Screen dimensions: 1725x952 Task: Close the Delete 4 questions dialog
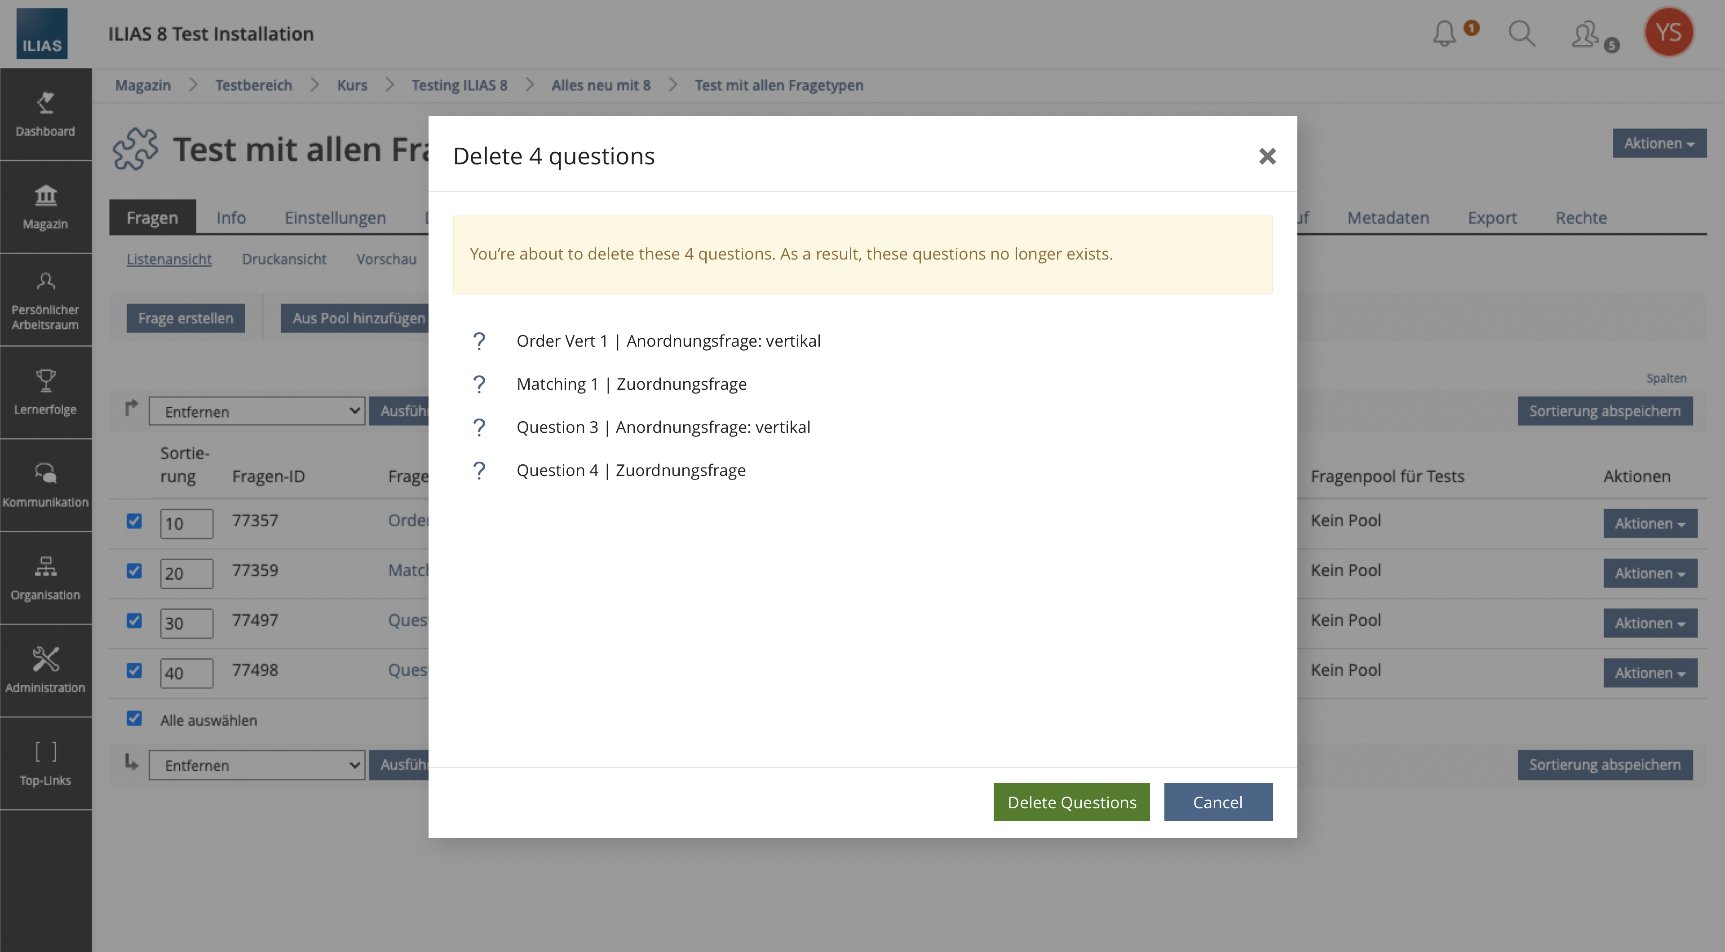click(1267, 157)
